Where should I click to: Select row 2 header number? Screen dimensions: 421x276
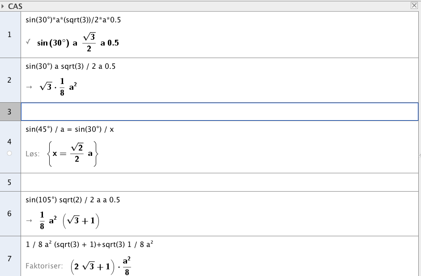tap(9, 80)
